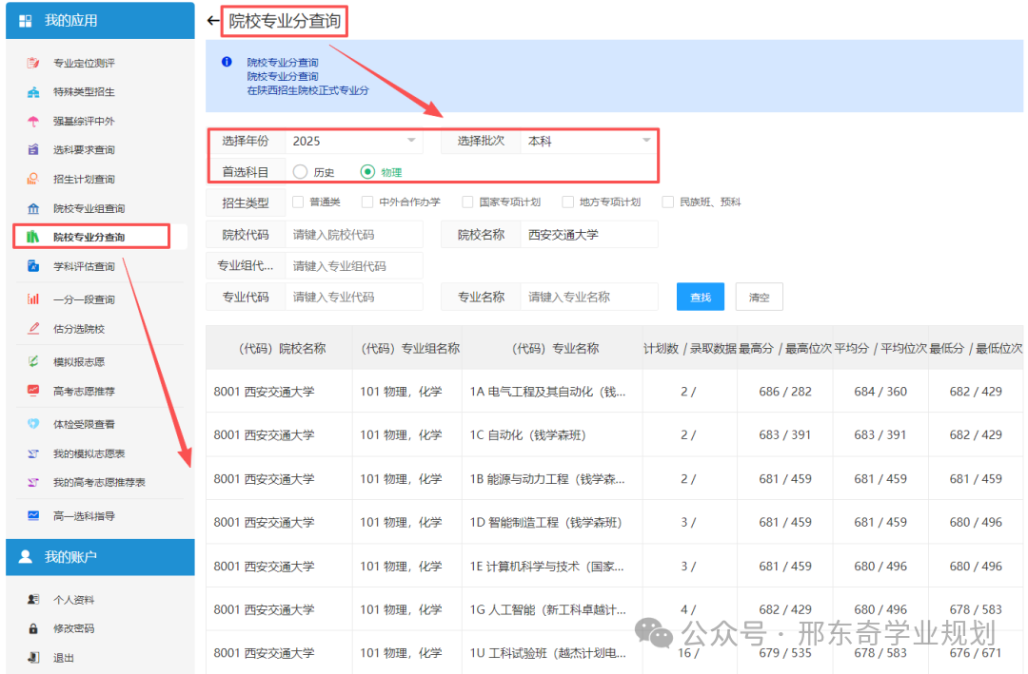Click the 模拟报志愿 icon in sidebar

click(x=33, y=362)
